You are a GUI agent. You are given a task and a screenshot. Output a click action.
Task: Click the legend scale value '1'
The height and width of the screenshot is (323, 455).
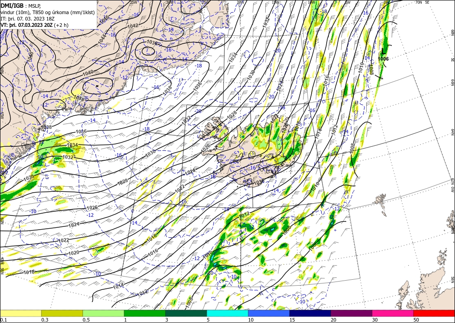pos(126,320)
